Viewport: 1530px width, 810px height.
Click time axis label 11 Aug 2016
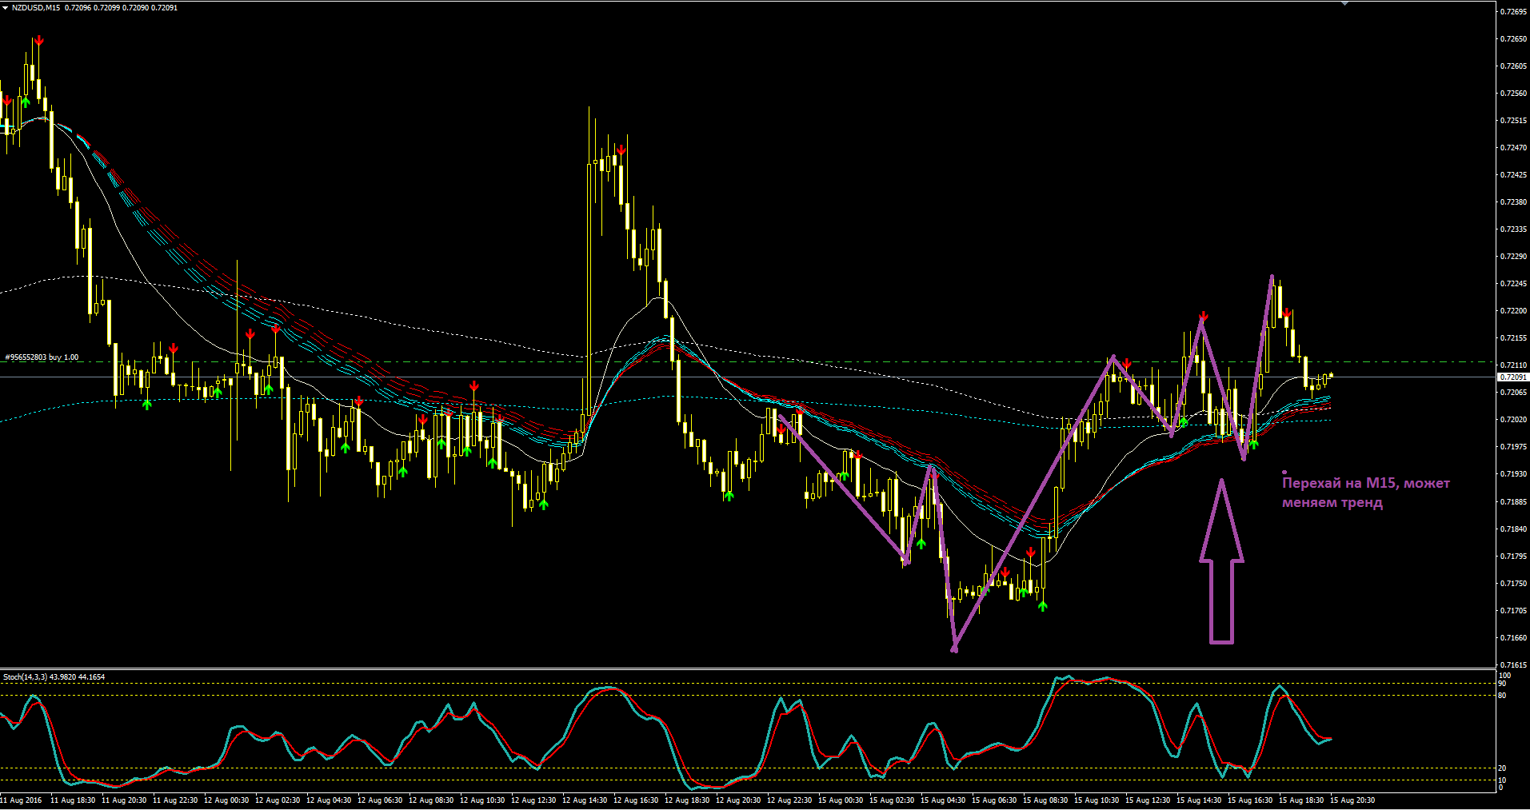[x=22, y=800]
